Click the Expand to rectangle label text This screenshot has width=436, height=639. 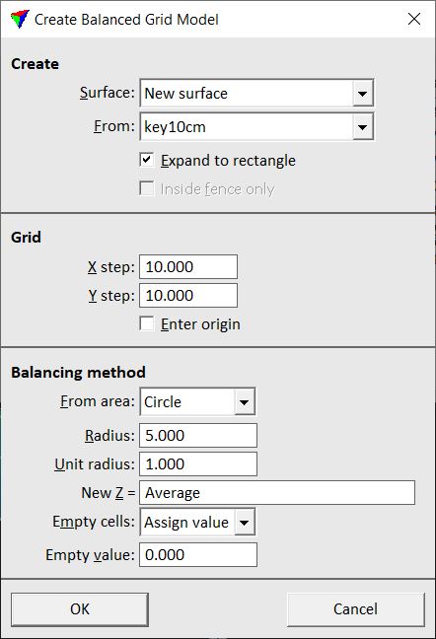coord(228,161)
